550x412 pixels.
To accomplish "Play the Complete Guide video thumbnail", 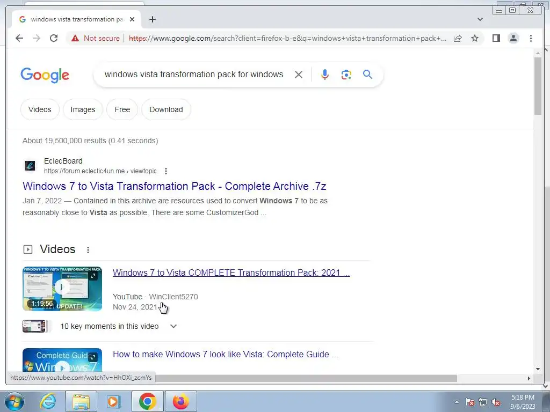I will click(x=62, y=360).
